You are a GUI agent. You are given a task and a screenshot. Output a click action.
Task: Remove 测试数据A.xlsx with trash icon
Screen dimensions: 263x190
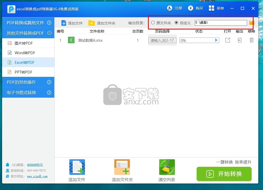coord(251,40)
